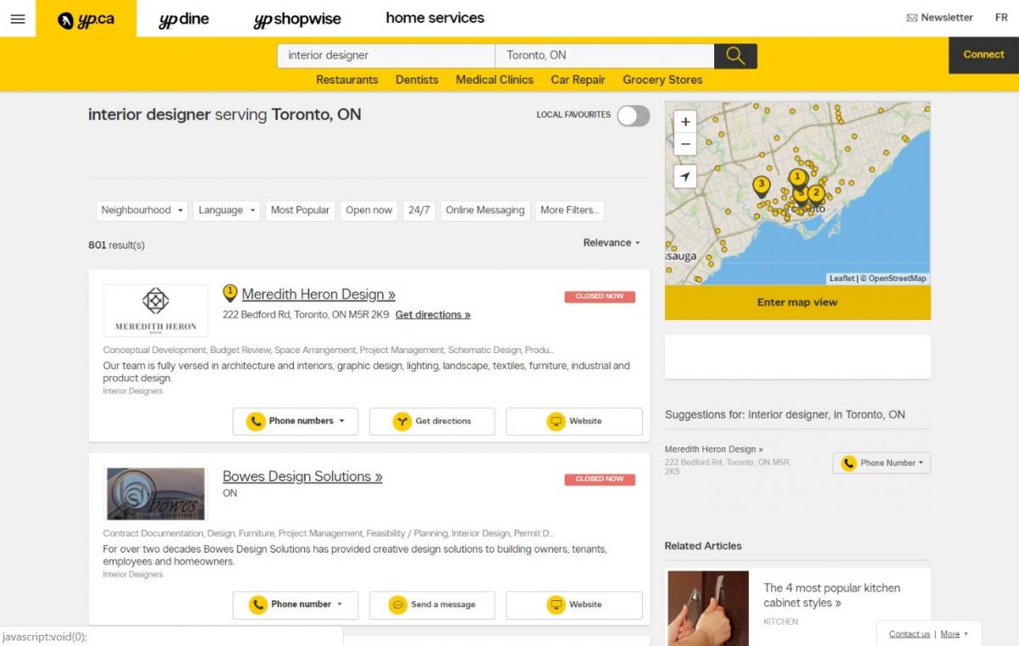Open Bowes Design Solutions listing title
Image resolution: width=1019 pixels, height=646 pixels.
302,476
